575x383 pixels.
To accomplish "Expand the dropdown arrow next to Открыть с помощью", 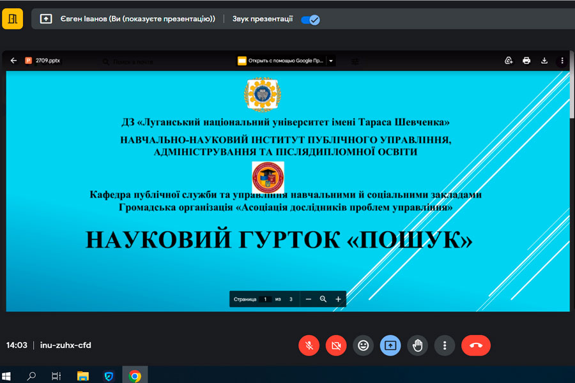I will click(331, 61).
